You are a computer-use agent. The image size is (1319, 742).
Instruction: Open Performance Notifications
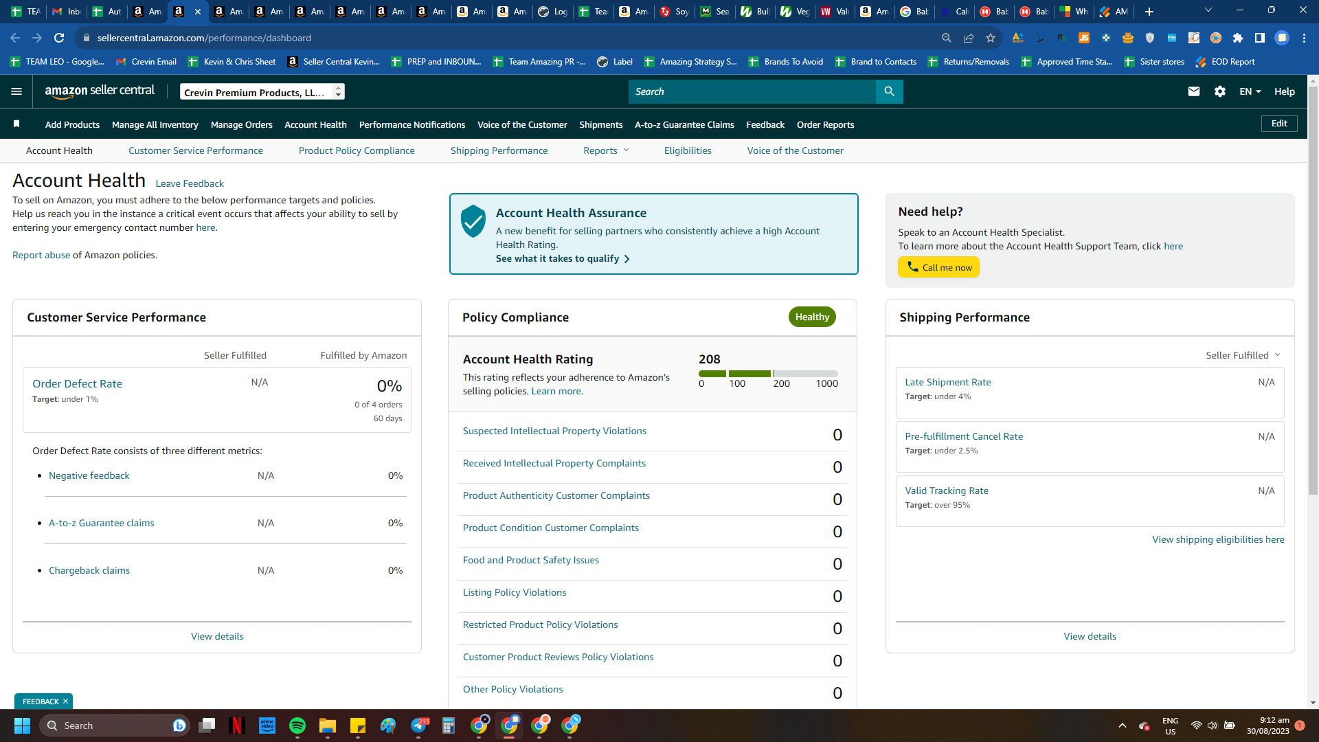tap(412, 124)
